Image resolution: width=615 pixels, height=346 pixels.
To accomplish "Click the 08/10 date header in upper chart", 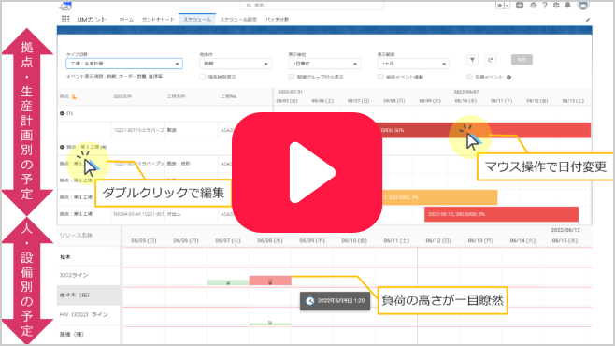I will point(465,101).
